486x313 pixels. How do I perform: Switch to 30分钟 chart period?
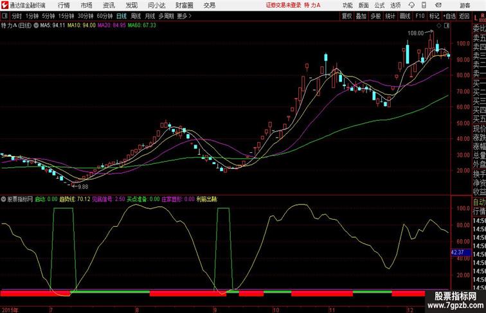pyautogui.click(x=85, y=16)
